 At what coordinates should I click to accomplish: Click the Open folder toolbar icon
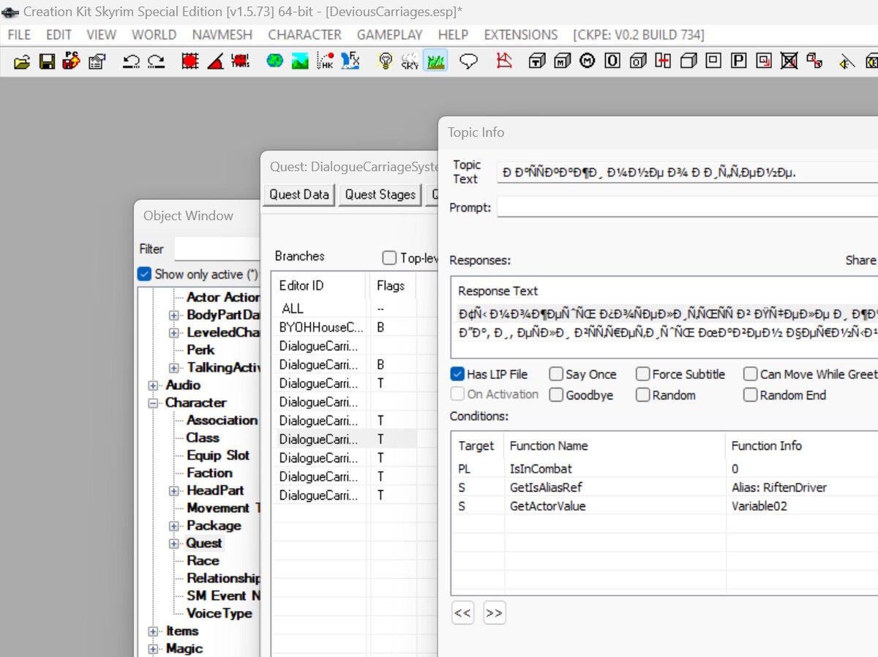pos(23,61)
